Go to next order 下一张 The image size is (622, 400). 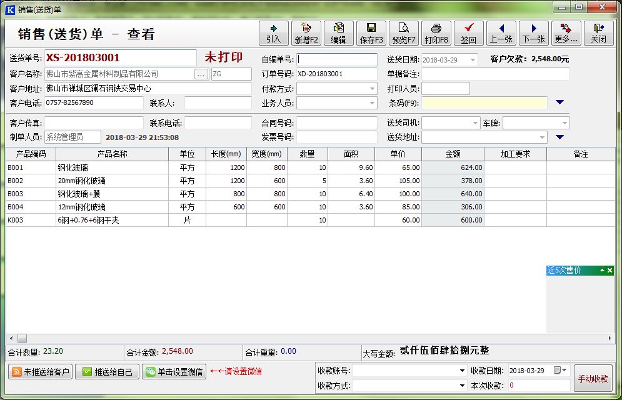coord(533,33)
